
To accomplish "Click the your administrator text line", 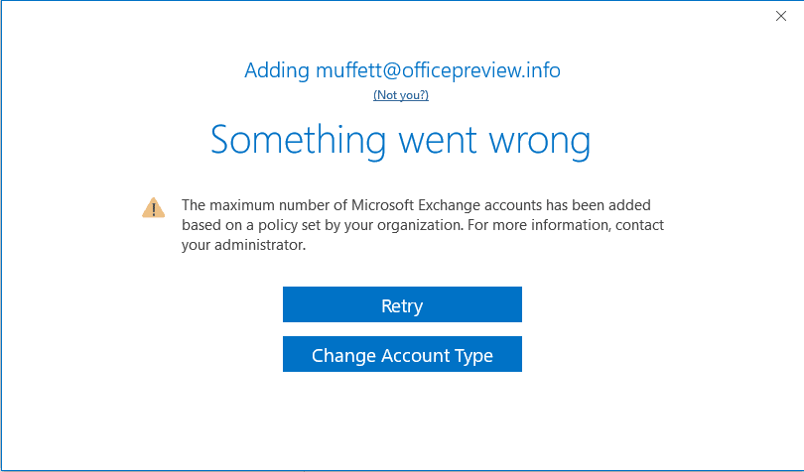I will point(243,245).
